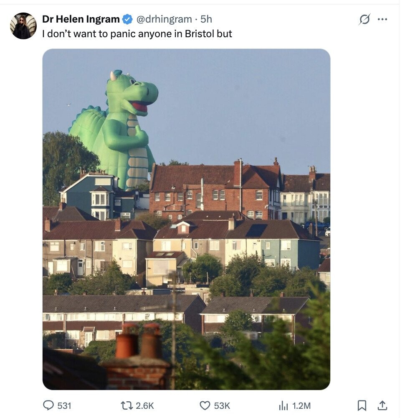This screenshot has height=418, width=405.
Task: Click the terracotta chimney pots in the photo
Action: (138, 341)
